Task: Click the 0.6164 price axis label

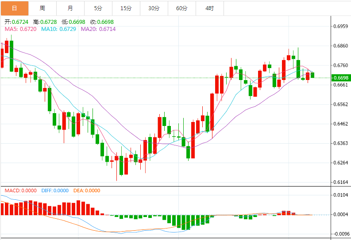Action: click(x=341, y=183)
